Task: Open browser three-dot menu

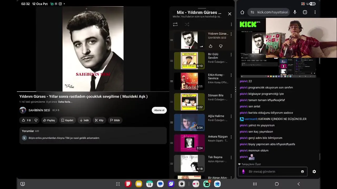Action: 315,12
